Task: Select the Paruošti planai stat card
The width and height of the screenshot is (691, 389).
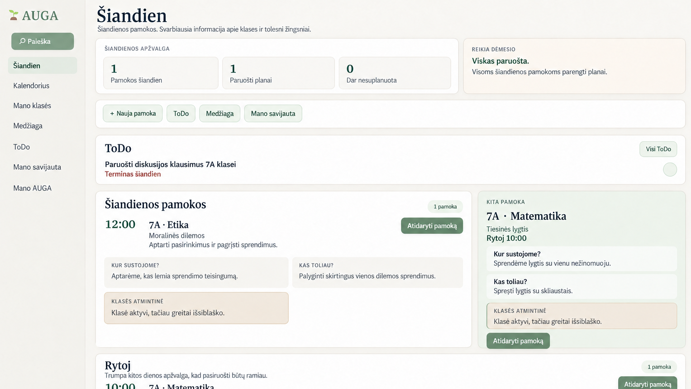Action: tap(278, 73)
